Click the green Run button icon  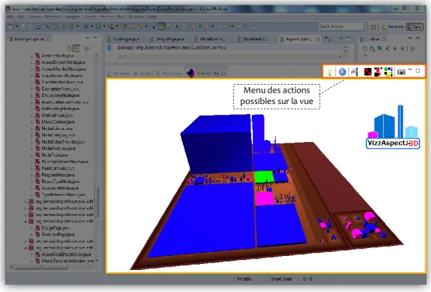point(98,27)
